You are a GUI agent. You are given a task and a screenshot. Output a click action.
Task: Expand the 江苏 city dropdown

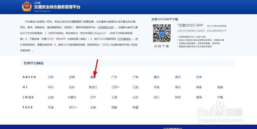click(x=115, y=87)
